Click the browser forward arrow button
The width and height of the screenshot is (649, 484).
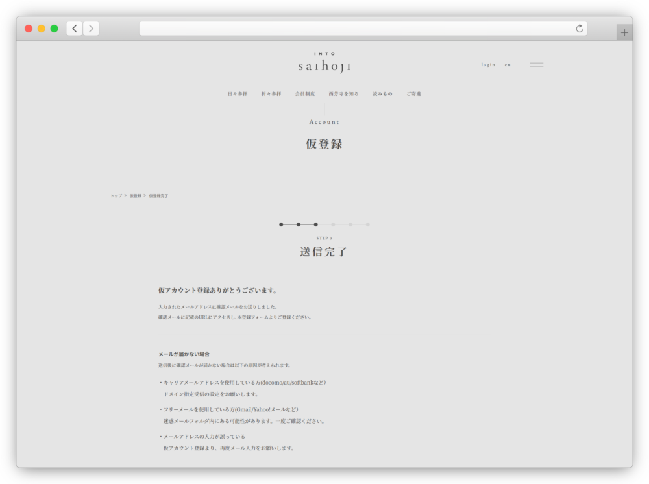click(91, 29)
